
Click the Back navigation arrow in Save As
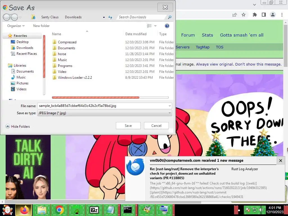click(x=7, y=17)
